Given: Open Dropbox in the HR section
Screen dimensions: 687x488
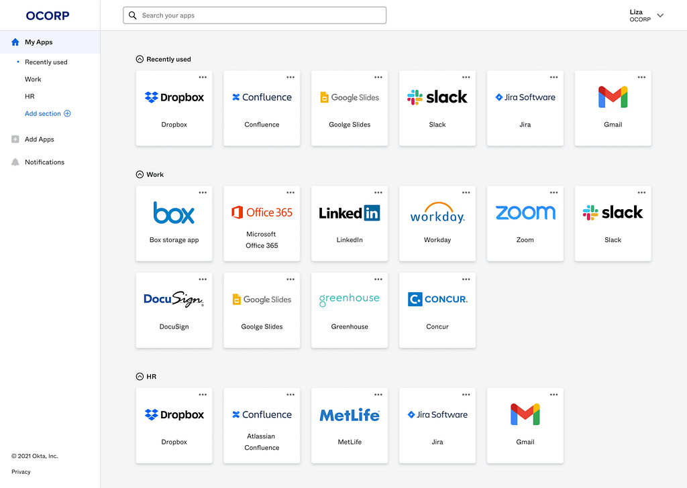Looking at the screenshot, I should coord(174,426).
